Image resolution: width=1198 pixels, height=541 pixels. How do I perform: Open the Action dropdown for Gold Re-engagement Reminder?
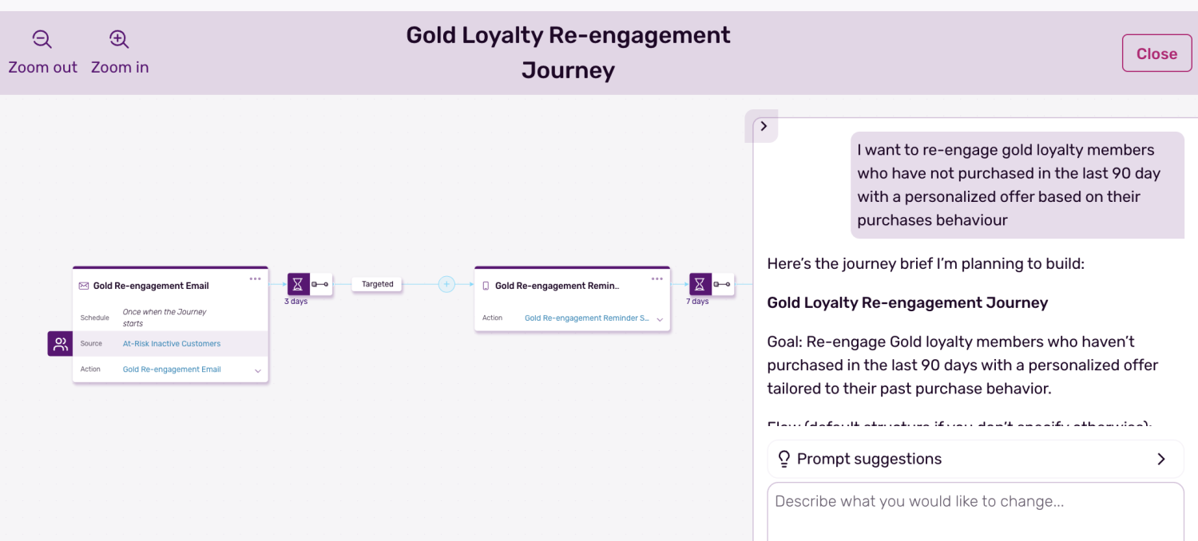click(660, 319)
